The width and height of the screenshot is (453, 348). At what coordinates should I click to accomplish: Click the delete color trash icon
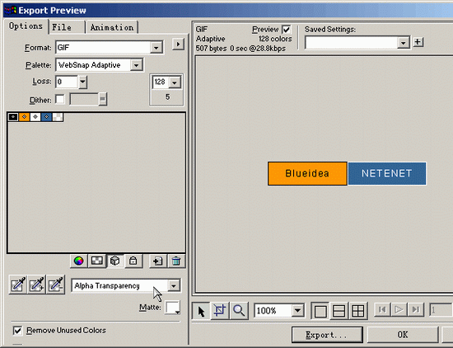pos(176,261)
